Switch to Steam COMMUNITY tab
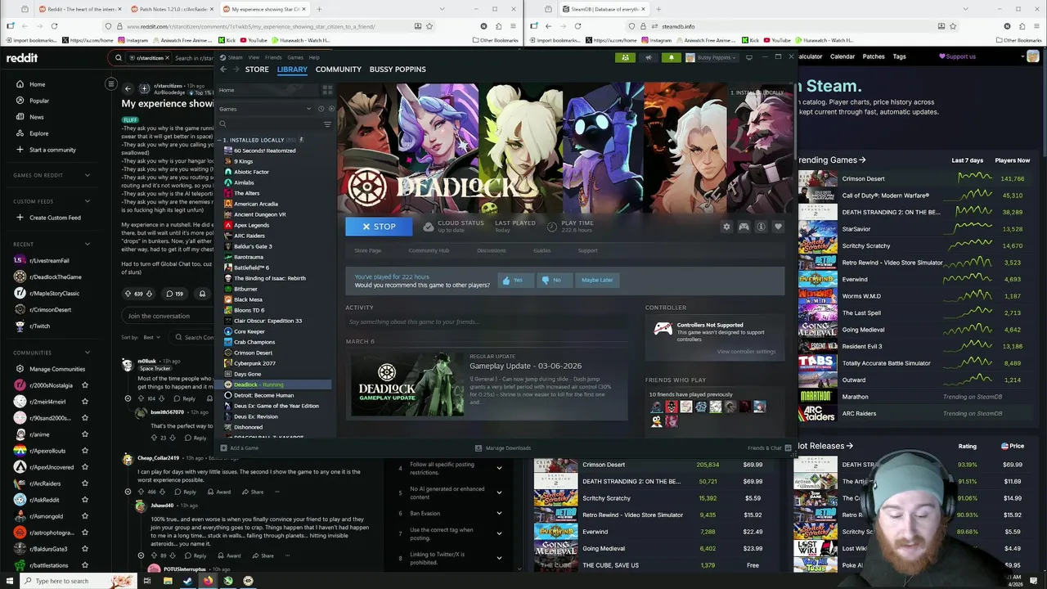Viewport: 1047px width, 589px height. tap(338, 70)
